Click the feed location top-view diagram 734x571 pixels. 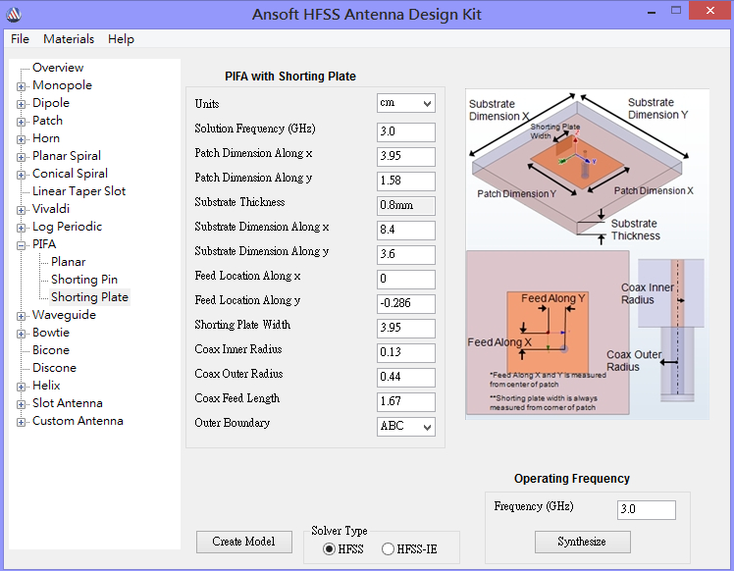pyautogui.click(x=548, y=333)
